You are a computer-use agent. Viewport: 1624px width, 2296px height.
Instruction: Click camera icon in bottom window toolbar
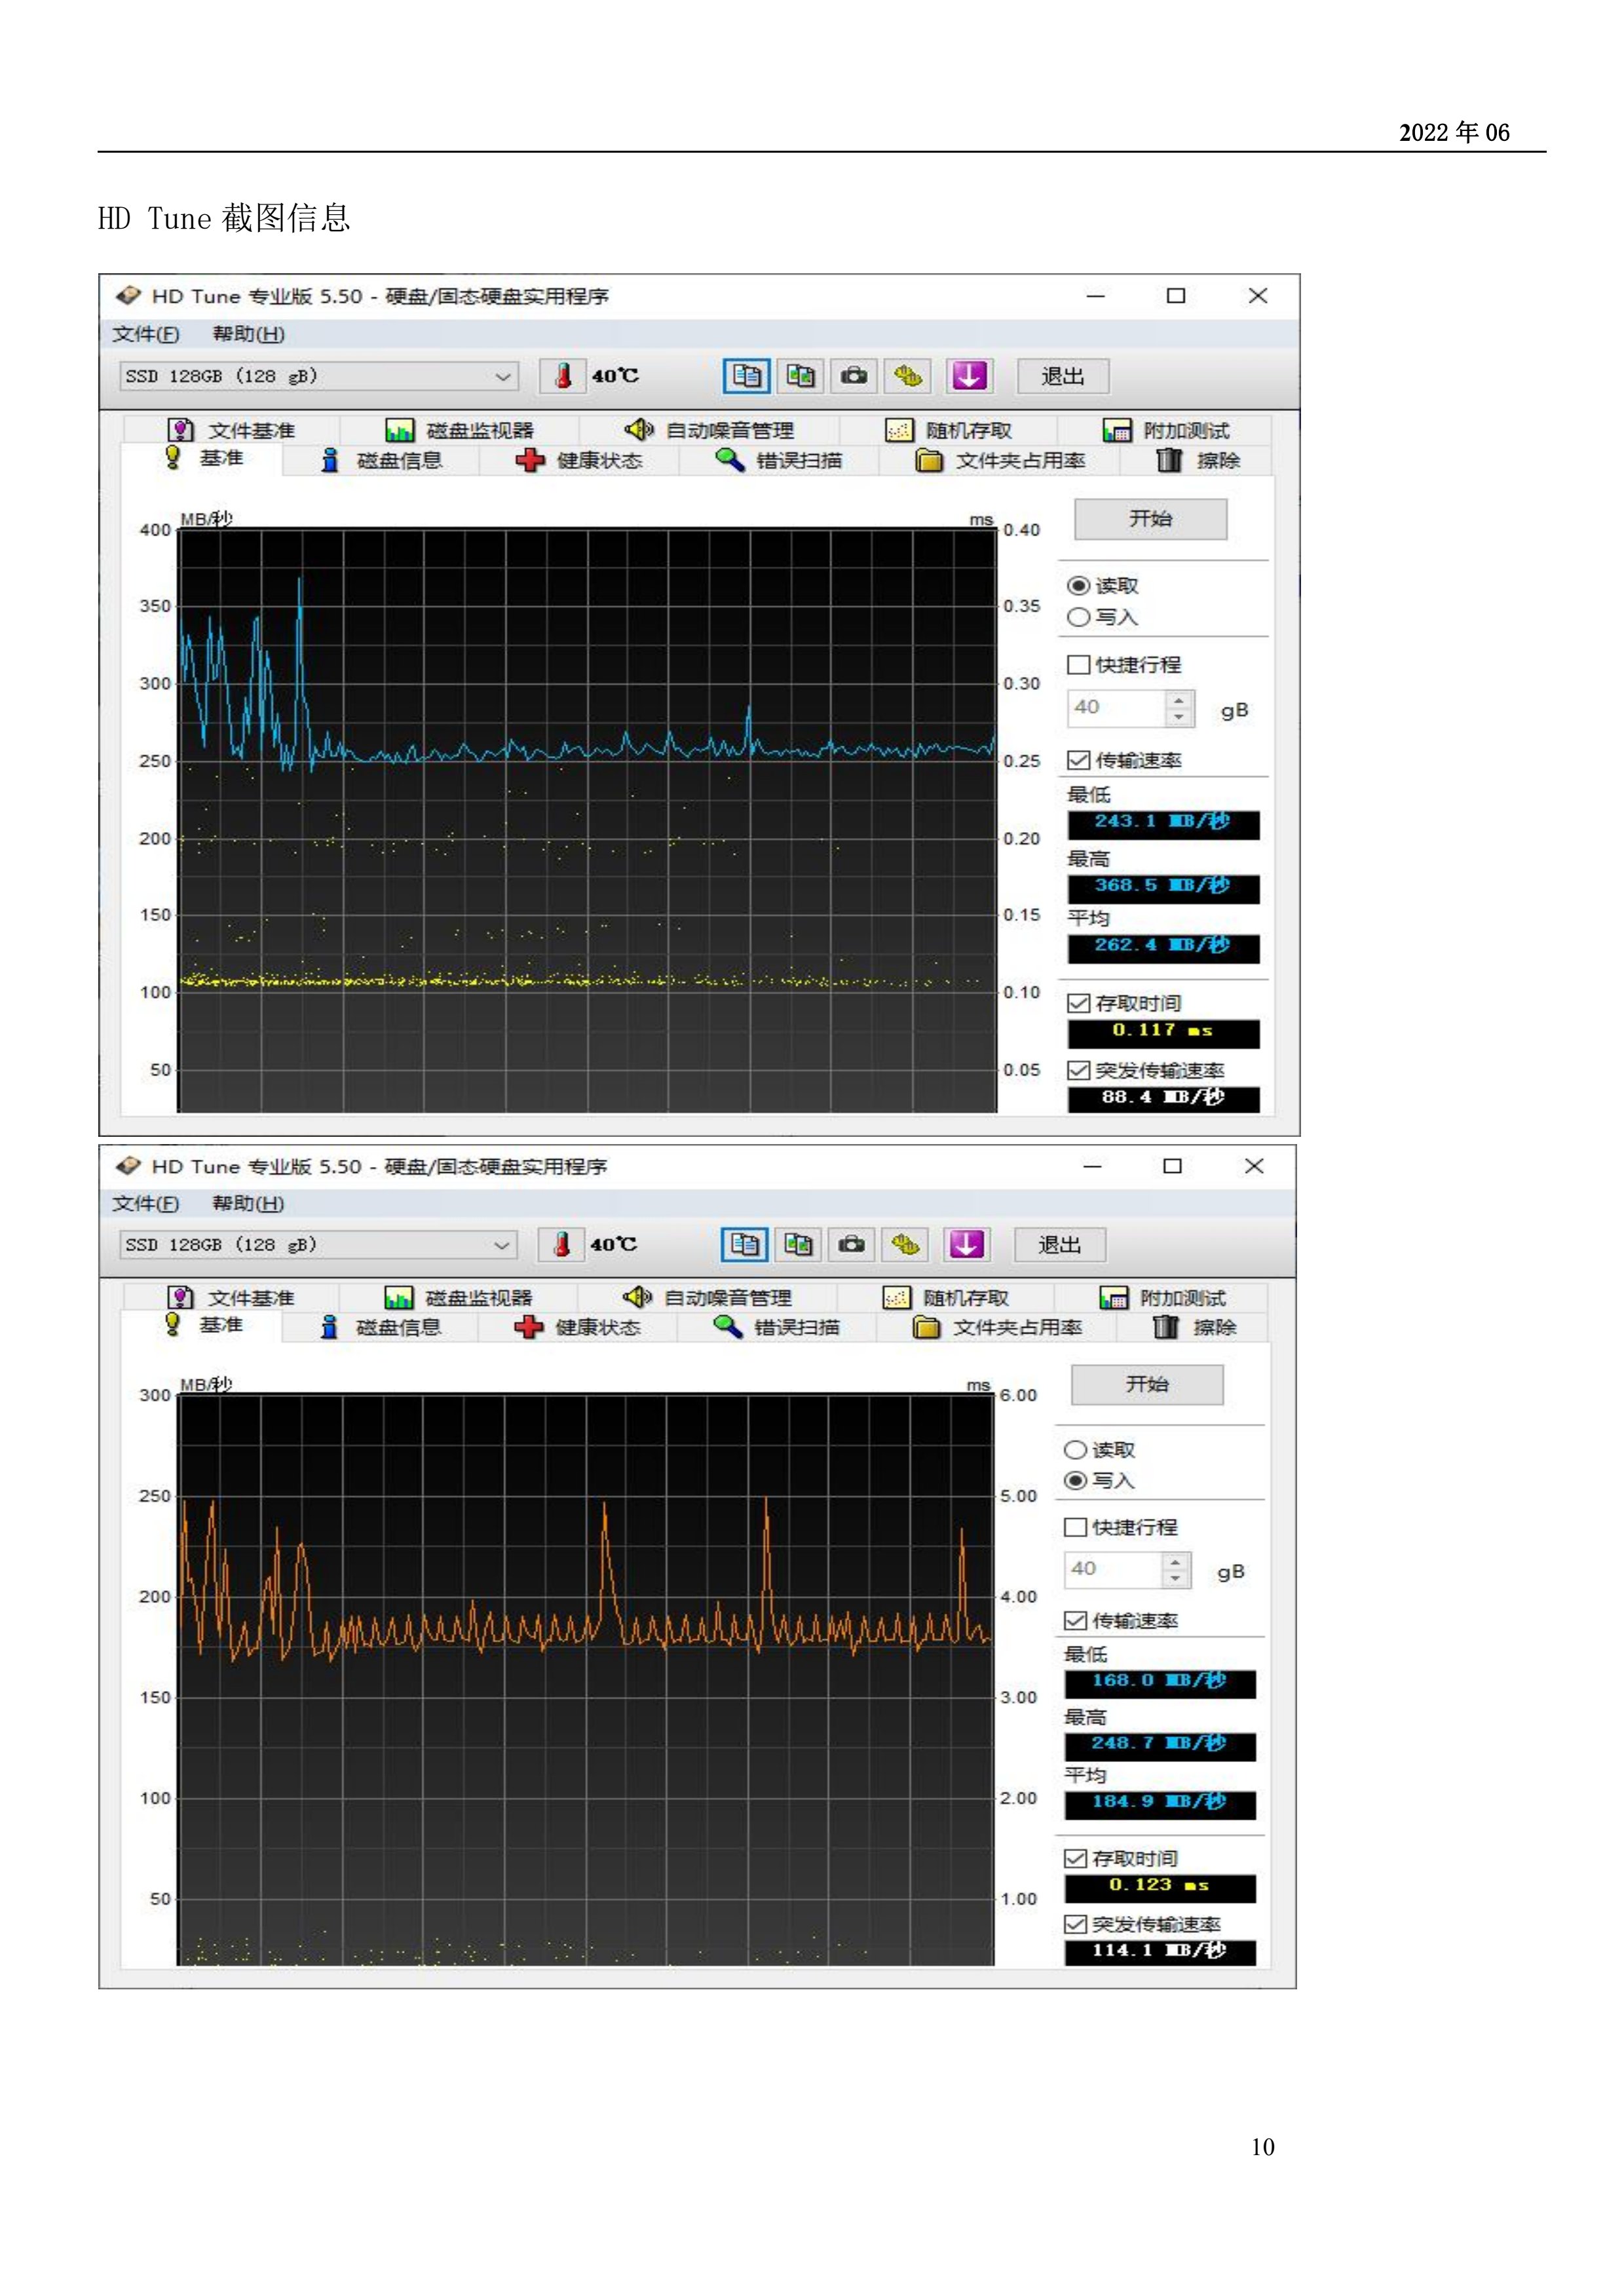(x=852, y=1244)
